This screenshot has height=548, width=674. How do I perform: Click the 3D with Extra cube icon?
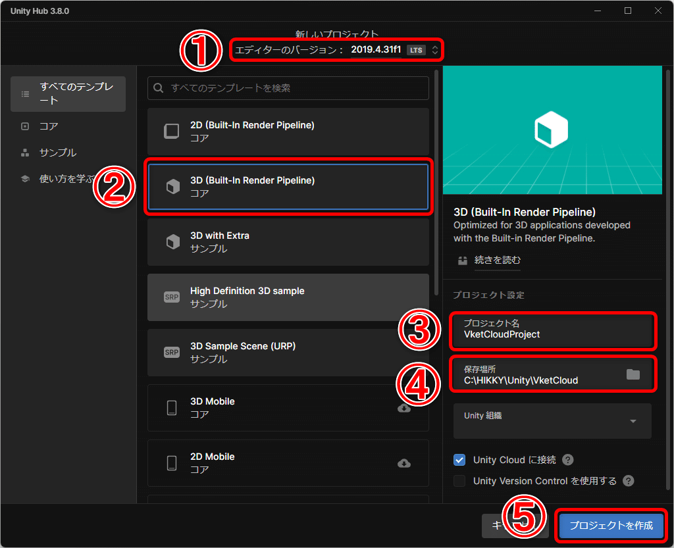click(x=173, y=242)
